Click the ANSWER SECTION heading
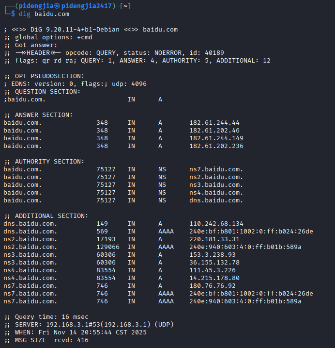This screenshot has height=348, width=335. click(42, 115)
